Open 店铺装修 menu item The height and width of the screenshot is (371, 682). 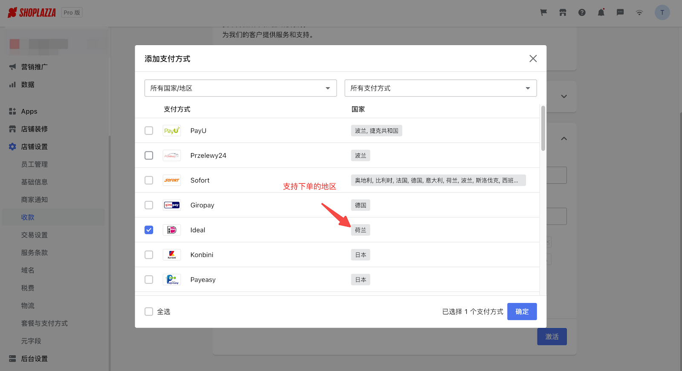35,129
